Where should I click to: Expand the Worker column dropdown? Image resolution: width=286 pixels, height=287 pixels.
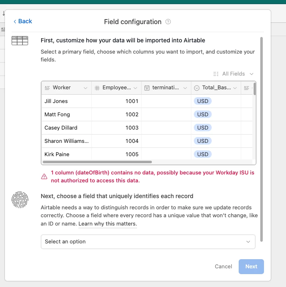tap(85, 88)
